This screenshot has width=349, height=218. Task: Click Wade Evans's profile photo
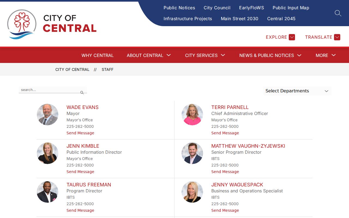47,114
